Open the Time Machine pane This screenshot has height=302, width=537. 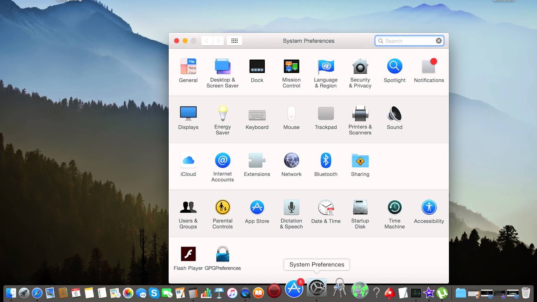(x=395, y=214)
